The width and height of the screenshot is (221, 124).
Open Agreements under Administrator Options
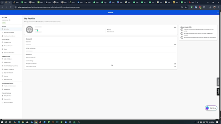pos(7,89)
